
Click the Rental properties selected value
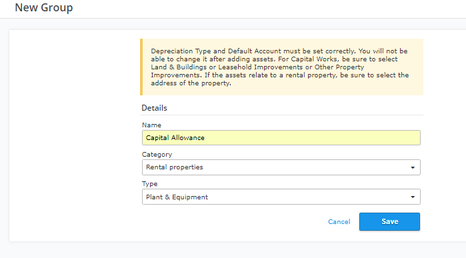click(175, 167)
